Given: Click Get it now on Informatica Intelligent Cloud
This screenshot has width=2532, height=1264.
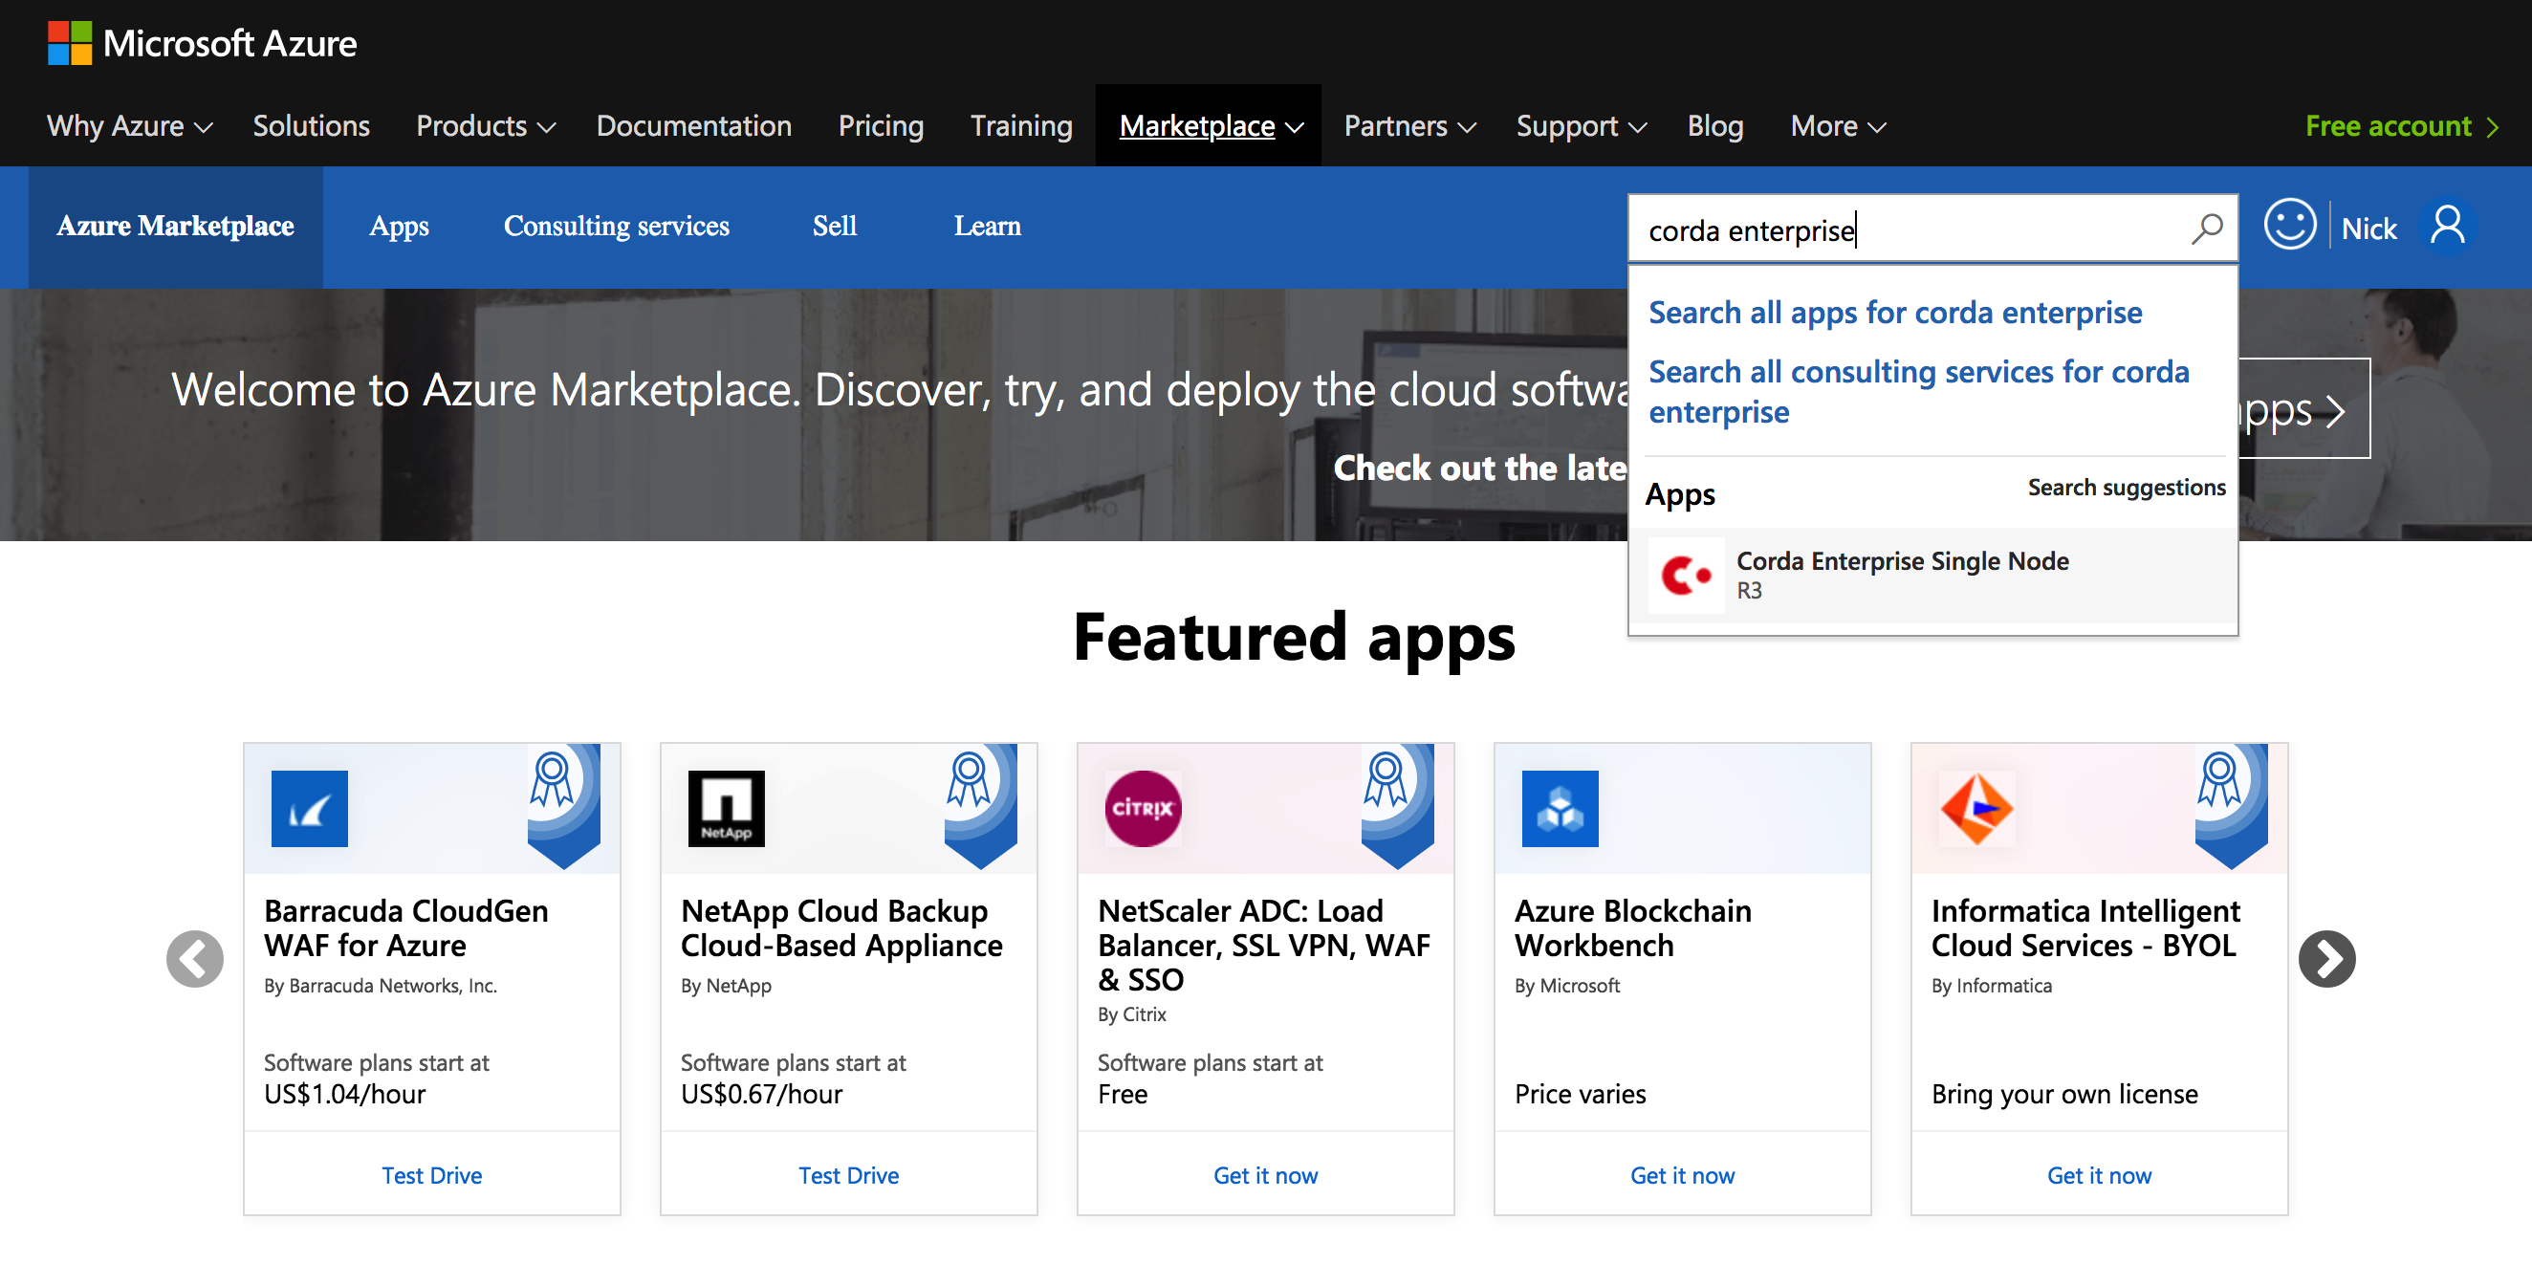Looking at the screenshot, I should 2099,1174.
